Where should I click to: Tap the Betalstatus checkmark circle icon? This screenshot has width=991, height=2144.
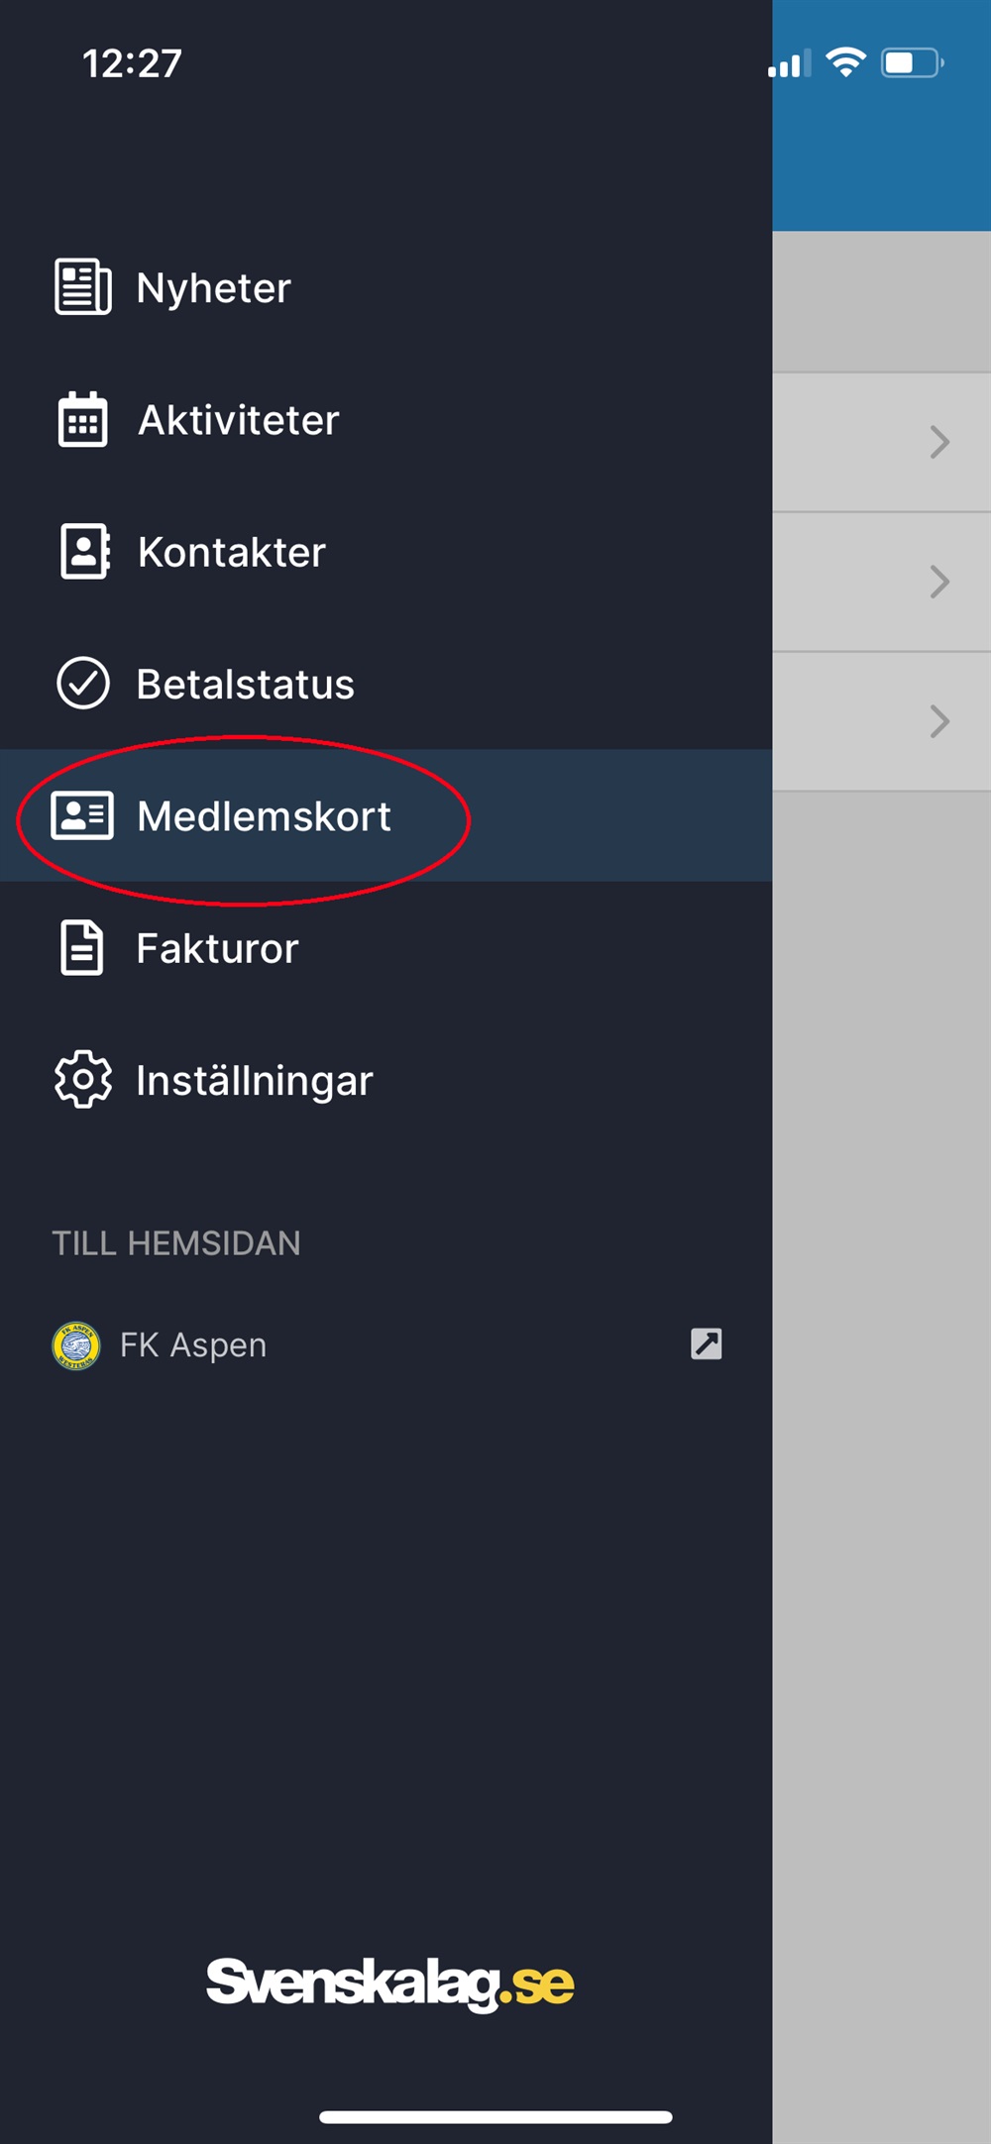(83, 684)
